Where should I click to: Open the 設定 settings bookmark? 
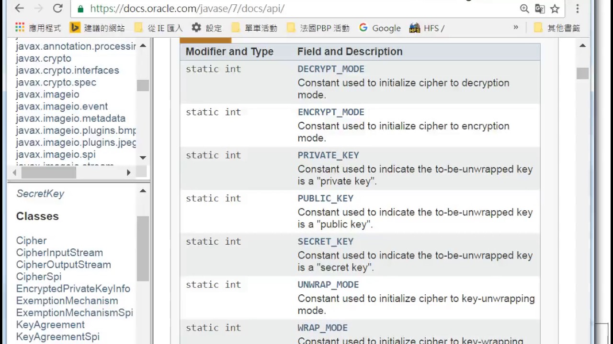tap(207, 28)
